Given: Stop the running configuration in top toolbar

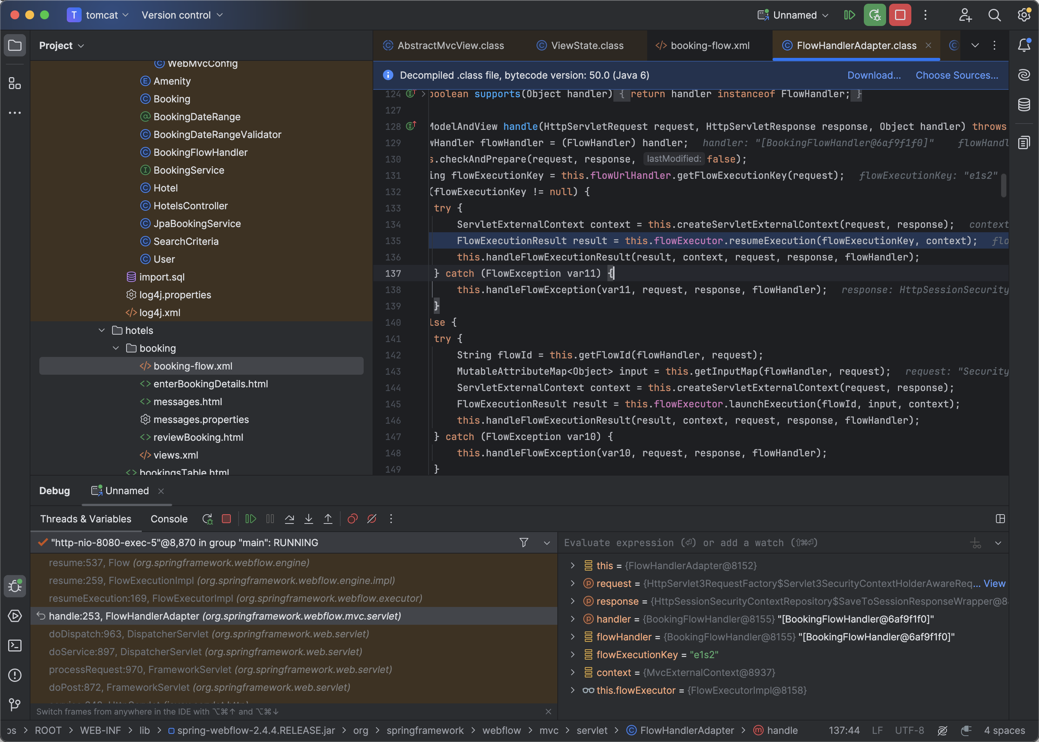Looking at the screenshot, I should pos(900,15).
